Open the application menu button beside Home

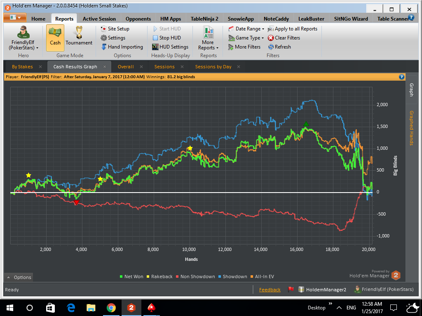(15, 18)
